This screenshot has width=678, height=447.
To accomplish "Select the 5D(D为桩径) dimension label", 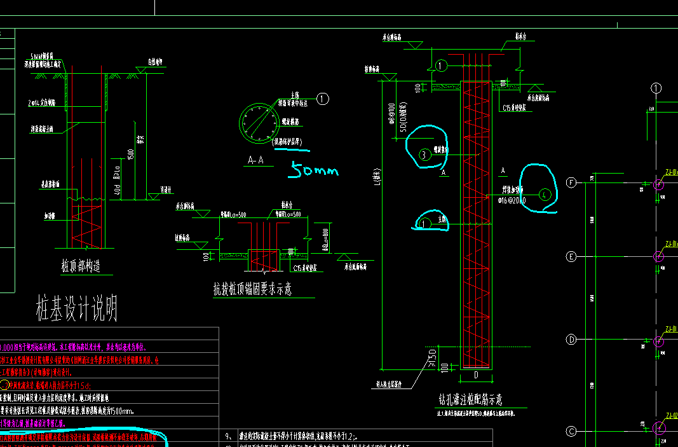I will pyautogui.click(x=403, y=117).
